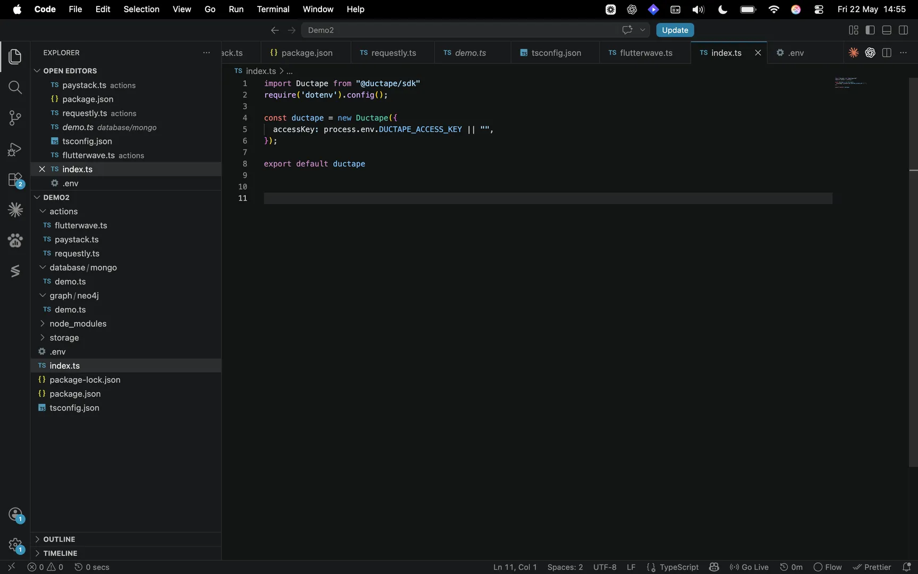918x574 pixels.
Task: Click the Claude icon in editor toolbar
Action: (853, 53)
